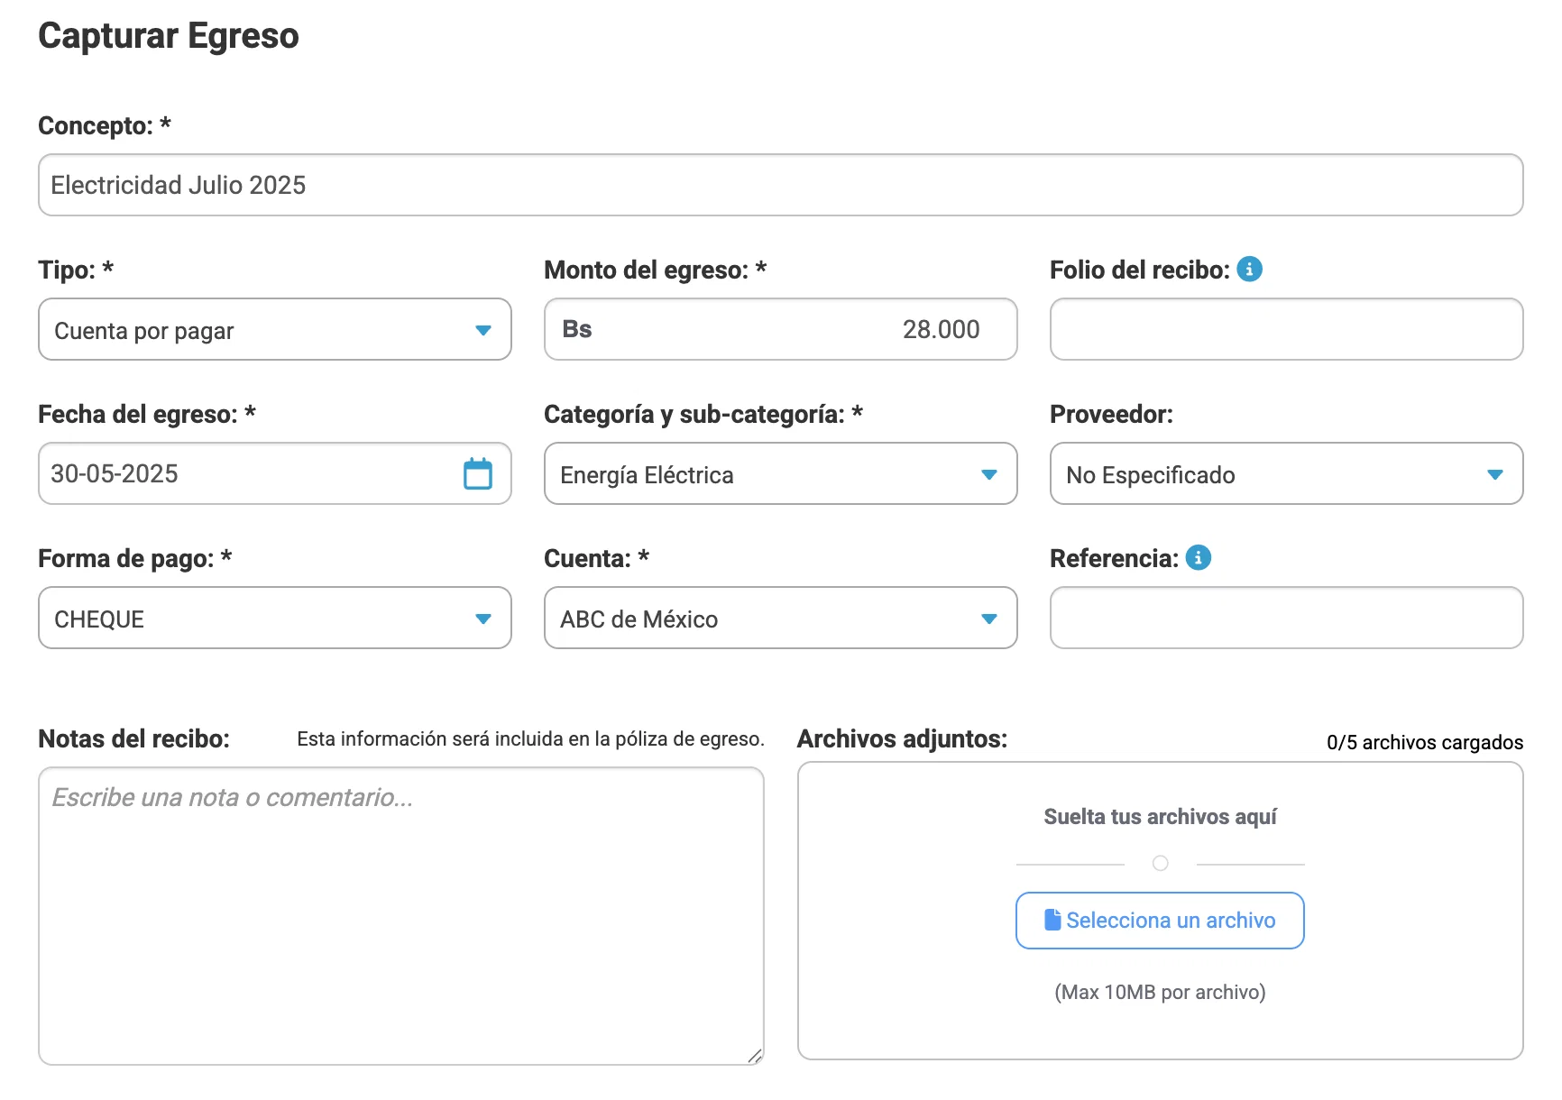
Task: Click the Folio del recibo info icon
Action: [1249, 269]
